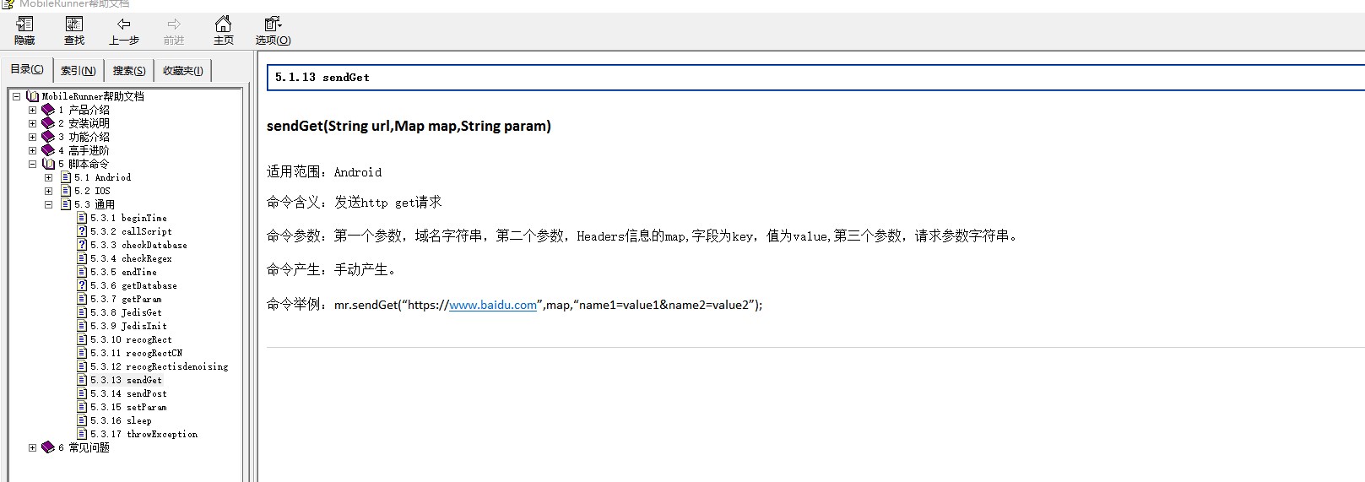
Task: Open the Home (主页) icon
Action: coord(223,24)
